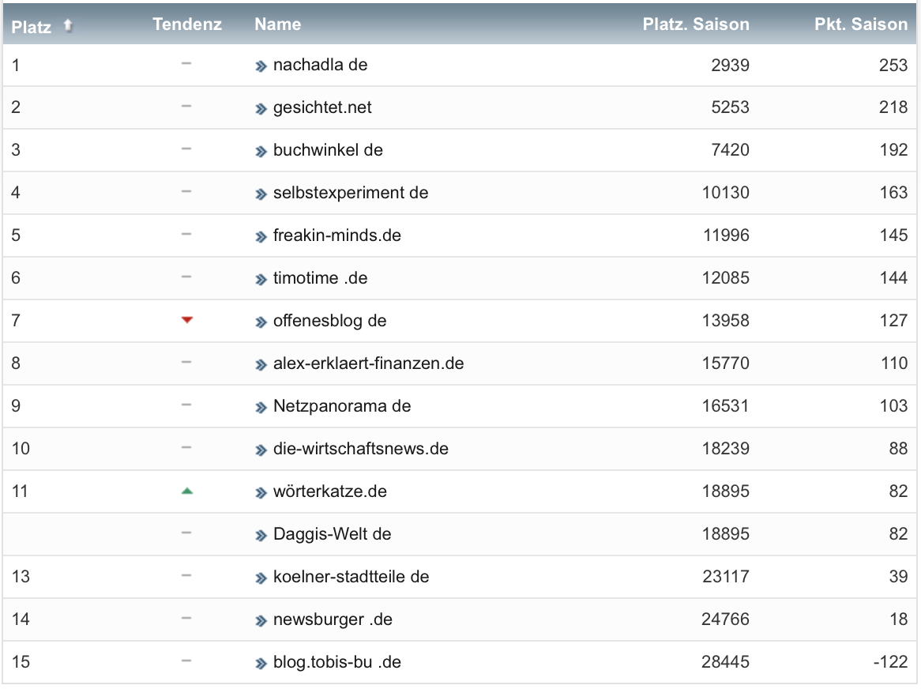
Task: Click the neutral trend dash for Netzpanorama de
Action: pos(186,405)
